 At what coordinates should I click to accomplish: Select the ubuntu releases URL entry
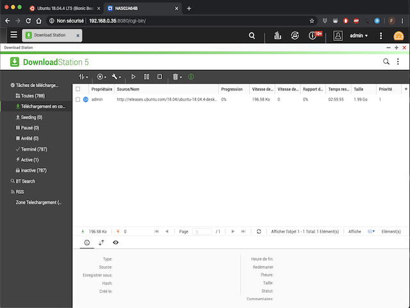[167, 99]
